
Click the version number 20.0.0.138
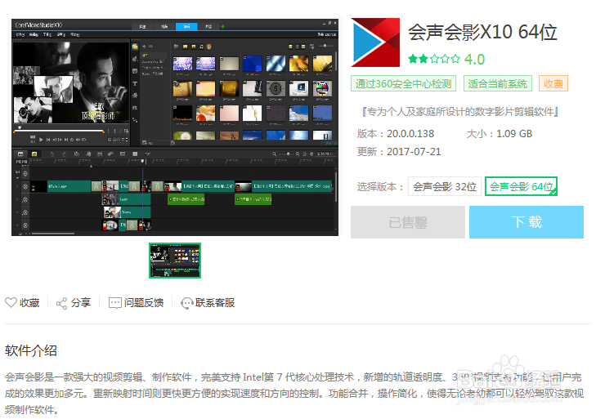click(410, 134)
